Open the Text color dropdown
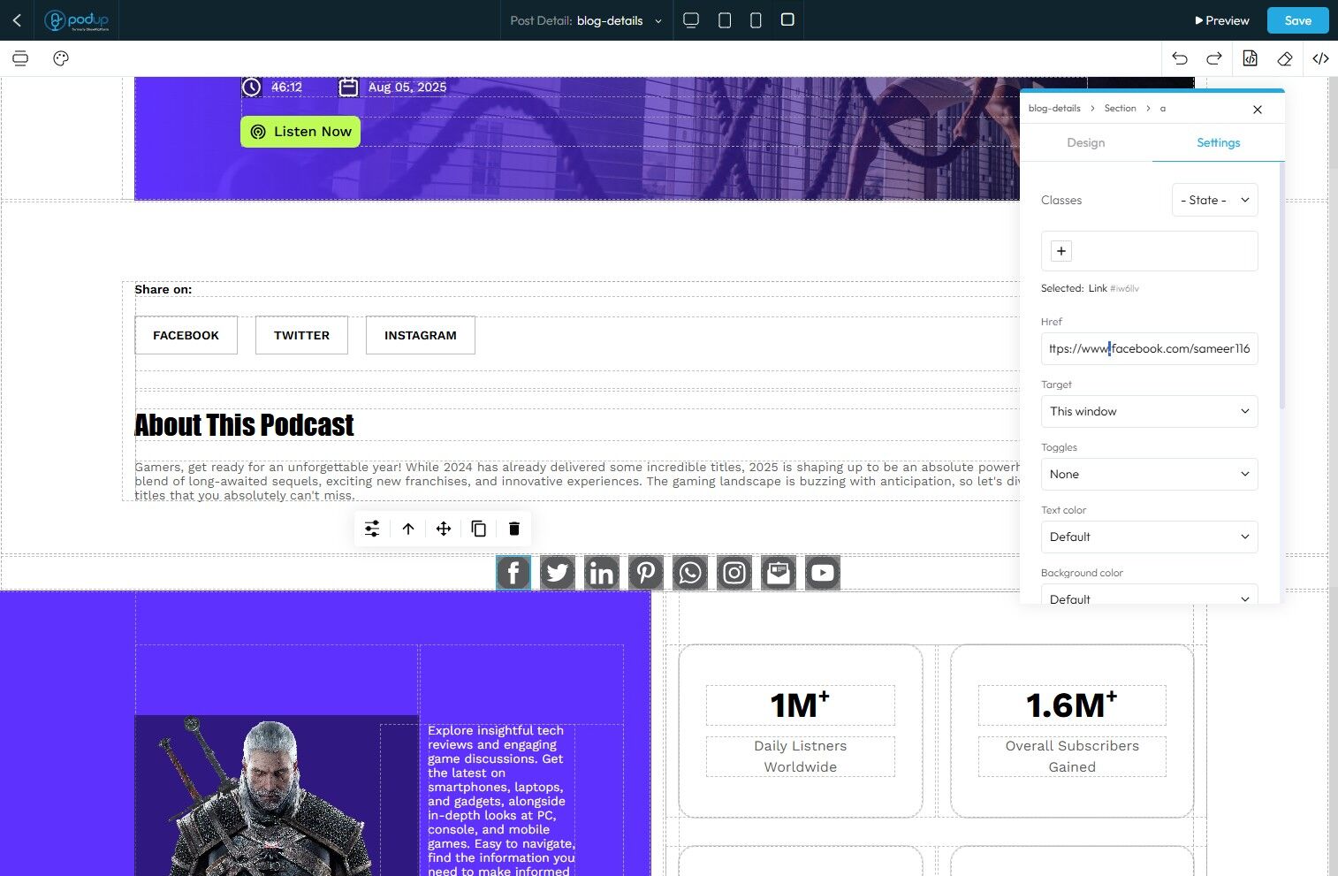The height and width of the screenshot is (876, 1338). (x=1150, y=537)
